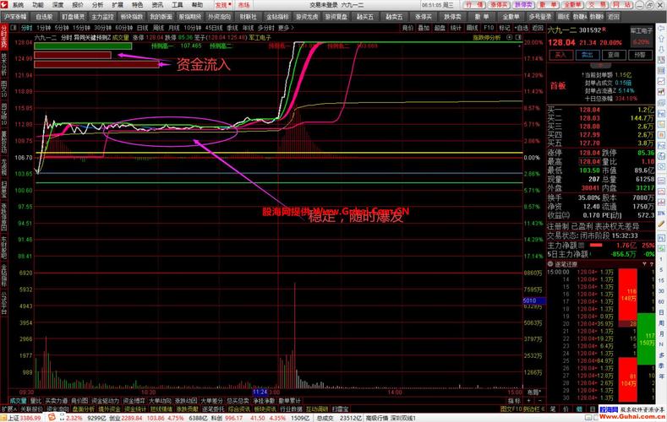Screen dimensions: 667x422
Task: Click the round icon before 逐笔还原
Action: click(x=550, y=264)
